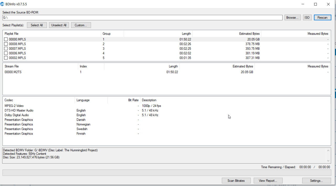This screenshot has height=186, width=336.
Task: Click the Detected Features 50Hz Content line
Action: [25, 154]
